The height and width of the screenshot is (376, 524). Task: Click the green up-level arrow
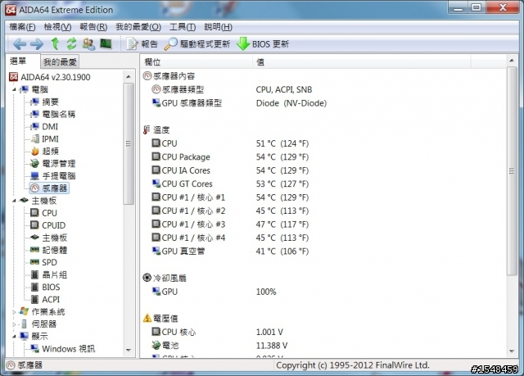55,43
